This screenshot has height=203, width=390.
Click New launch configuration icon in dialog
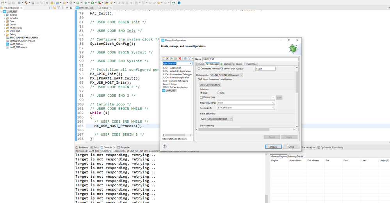click(163, 58)
